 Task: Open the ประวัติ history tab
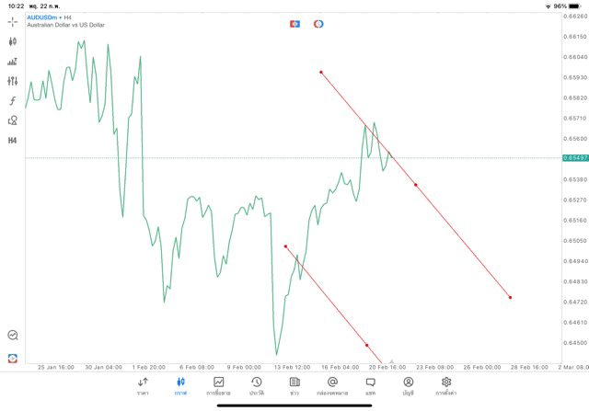coord(256,386)
